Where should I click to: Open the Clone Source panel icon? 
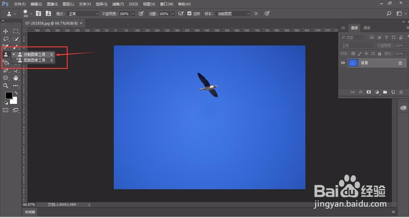48,13
